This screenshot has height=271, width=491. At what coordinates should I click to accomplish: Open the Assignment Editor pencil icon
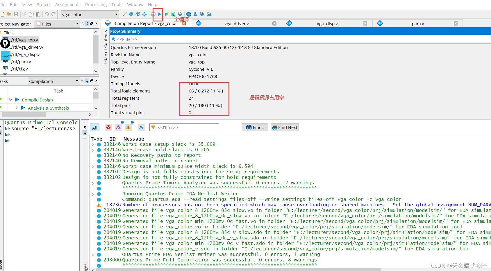tap(124, 14)
